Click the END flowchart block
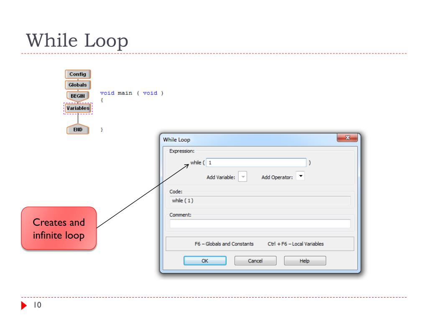This screenshot has height=321, width=428. pos(78,130)
